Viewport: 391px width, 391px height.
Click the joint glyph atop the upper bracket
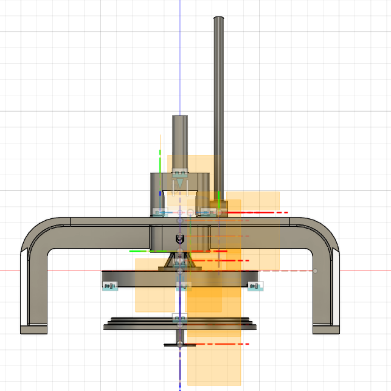pos(180,173)
